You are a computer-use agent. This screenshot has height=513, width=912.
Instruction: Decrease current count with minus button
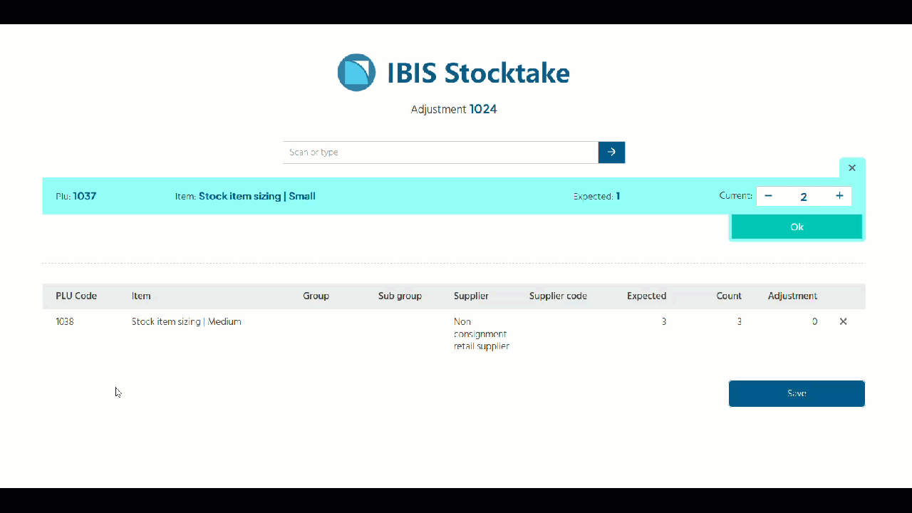768,196
